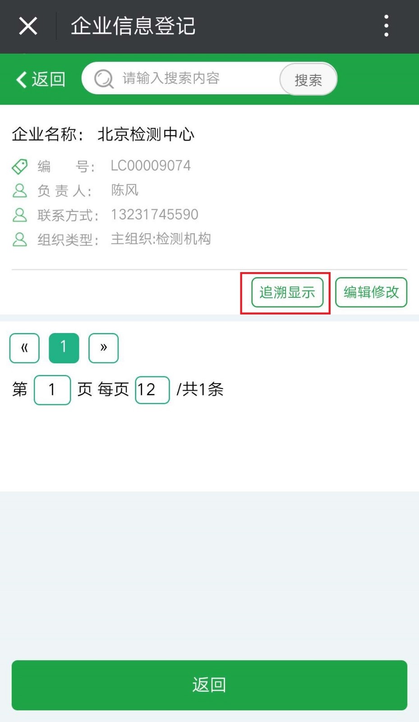Tap the large green 返回 button at bottom

pos(209,685)
